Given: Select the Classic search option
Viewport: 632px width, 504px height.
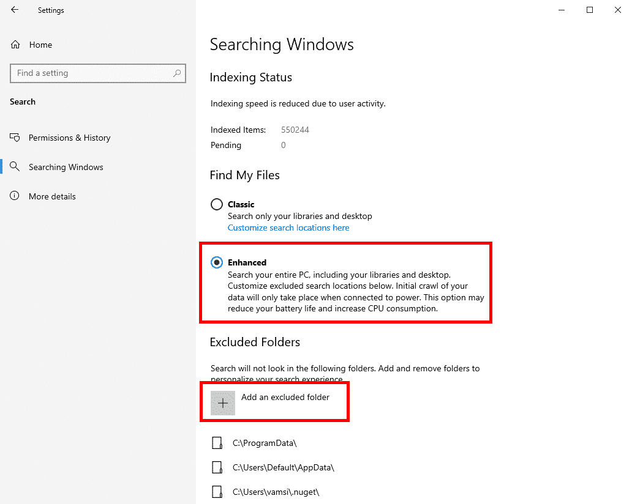Looking at the screenshot, I should pyautogui.click(x=216, y=204).
